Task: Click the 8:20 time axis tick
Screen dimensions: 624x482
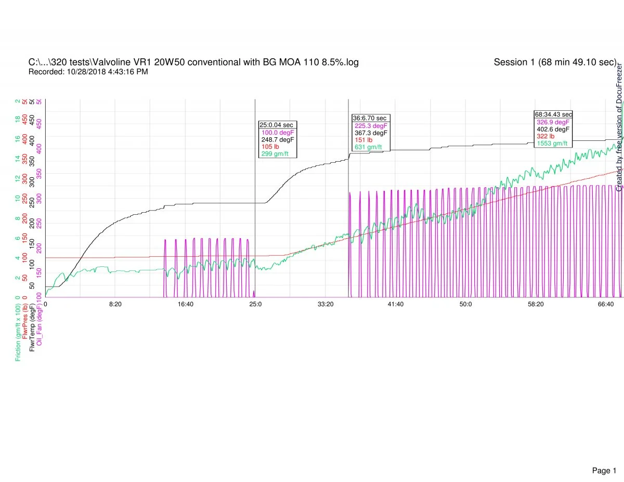Action: (115, 304)
